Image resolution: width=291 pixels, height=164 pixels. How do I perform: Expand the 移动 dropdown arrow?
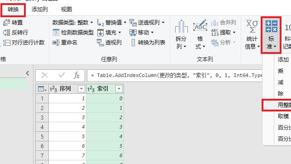coord(152,33)
